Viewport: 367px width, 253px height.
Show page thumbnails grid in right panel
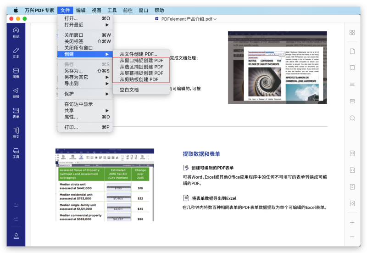pos(352,33)
